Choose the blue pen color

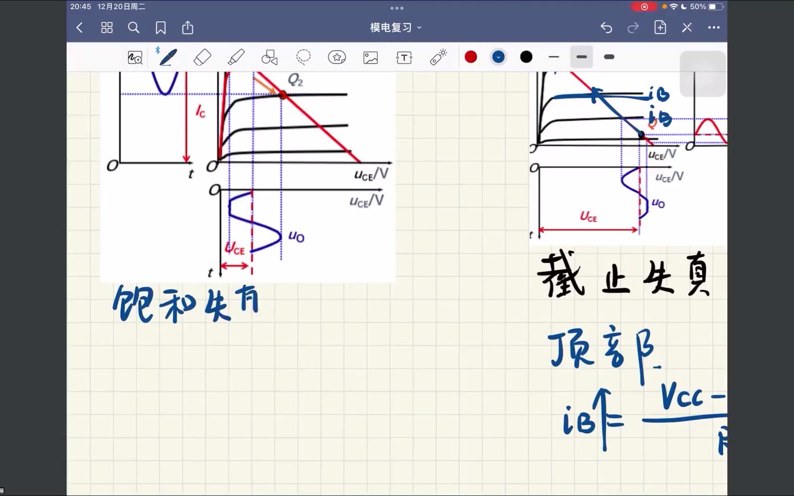coord(499,57)
